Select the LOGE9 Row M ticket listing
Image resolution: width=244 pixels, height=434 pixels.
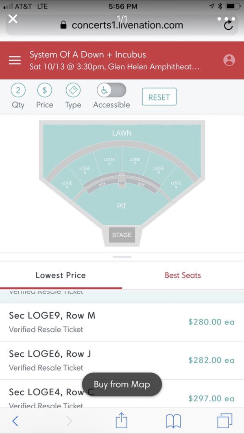pos(122,322)
